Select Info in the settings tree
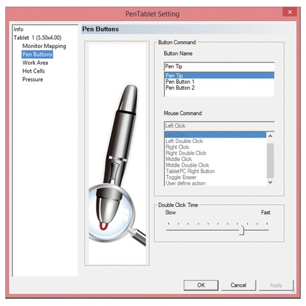Viewport: 306px width, 306px height. tap(19, 29)
